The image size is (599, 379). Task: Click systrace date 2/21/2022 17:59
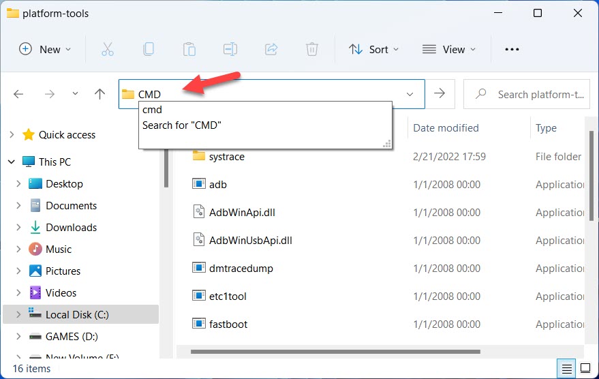(449, 157)
